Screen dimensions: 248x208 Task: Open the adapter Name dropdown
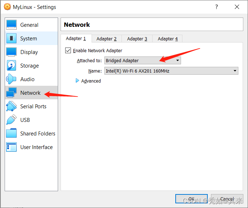click(171, 71)
